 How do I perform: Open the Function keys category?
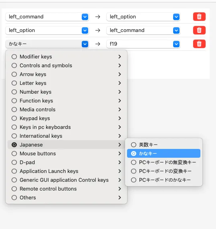click(66, 100)
